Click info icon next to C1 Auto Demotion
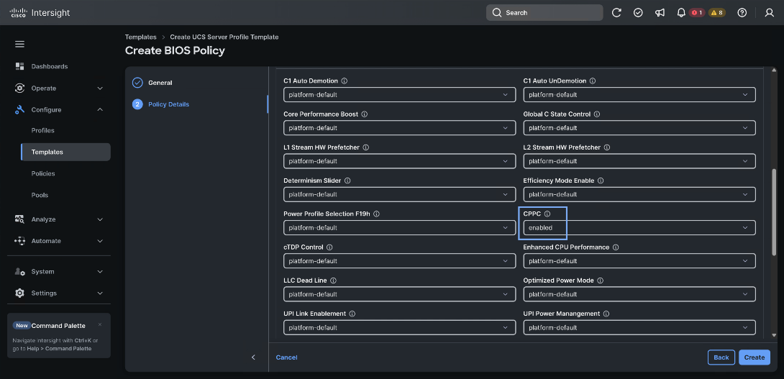Image resolution: width=784 pixels, height=379 pixels. click(345, 81)
